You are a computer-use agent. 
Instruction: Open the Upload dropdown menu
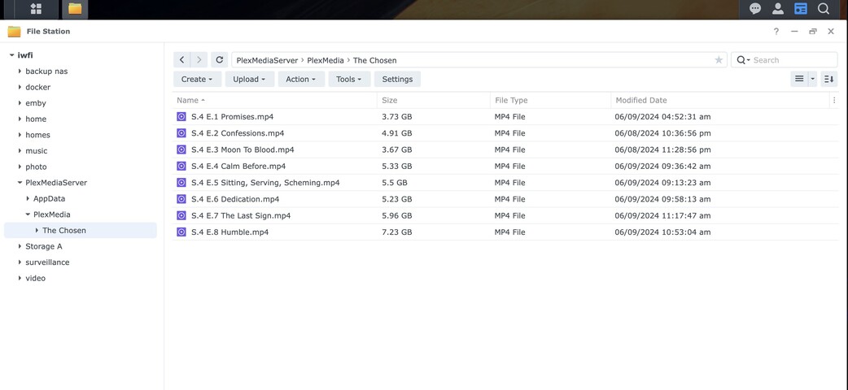[x=250, y=79]
